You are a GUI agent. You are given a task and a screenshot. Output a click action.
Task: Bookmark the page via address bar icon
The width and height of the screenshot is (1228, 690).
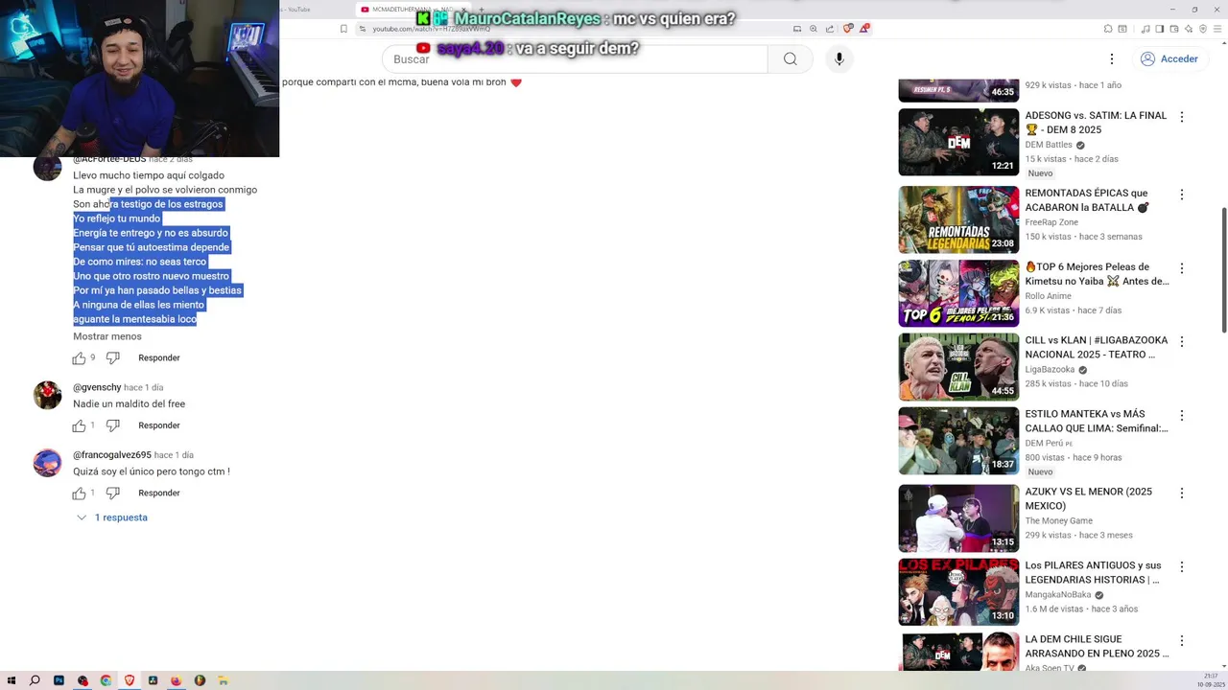(343, 29)
